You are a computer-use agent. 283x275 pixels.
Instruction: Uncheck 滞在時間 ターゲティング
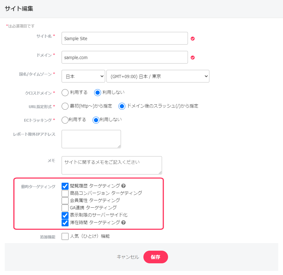click(x=65, y=223)
